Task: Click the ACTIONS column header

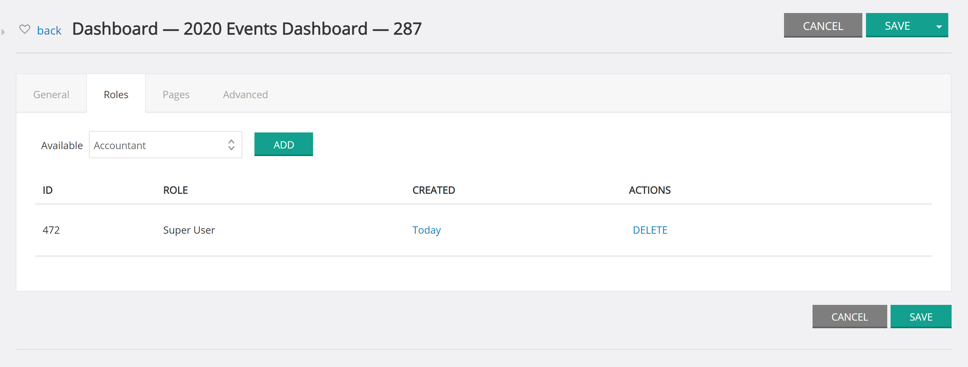Action: [649, 190]
